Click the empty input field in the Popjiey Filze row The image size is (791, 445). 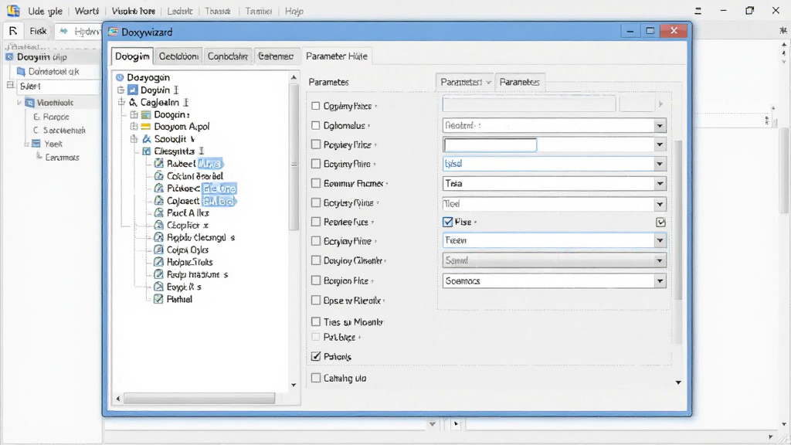tap(490, 144)
